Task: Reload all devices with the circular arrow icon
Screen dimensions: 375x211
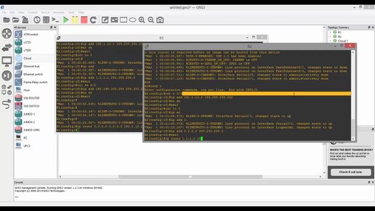Action: coord(93,20)
